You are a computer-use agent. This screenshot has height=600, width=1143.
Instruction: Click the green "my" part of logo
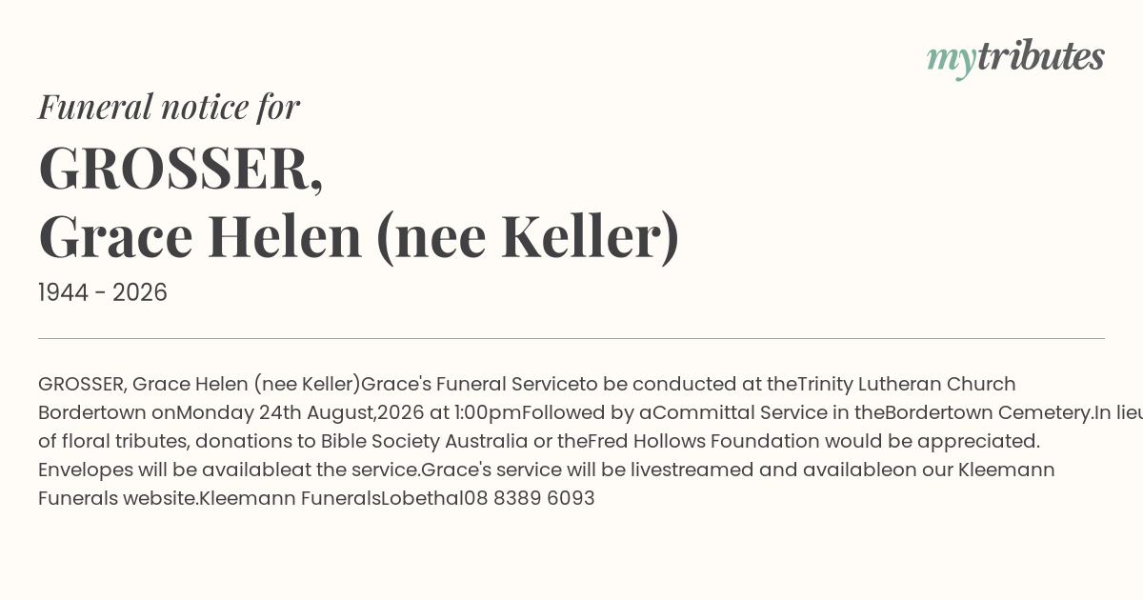(x=952, y=62)
